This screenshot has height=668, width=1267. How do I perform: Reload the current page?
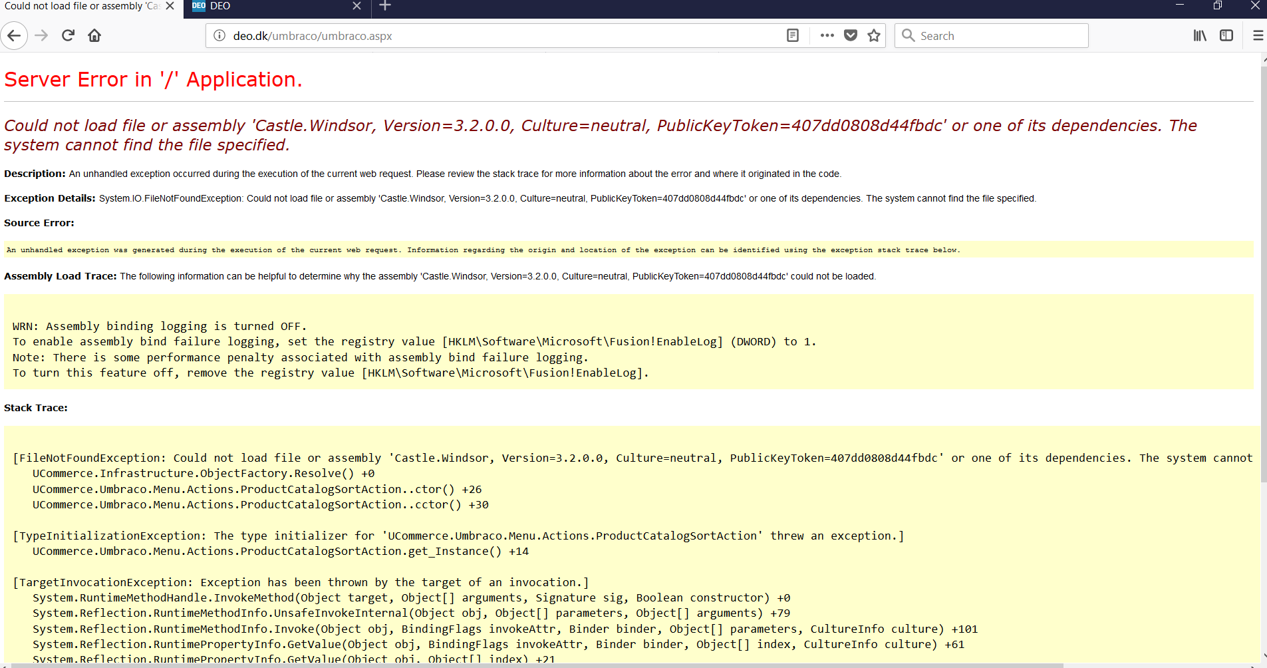pos(68,36)
